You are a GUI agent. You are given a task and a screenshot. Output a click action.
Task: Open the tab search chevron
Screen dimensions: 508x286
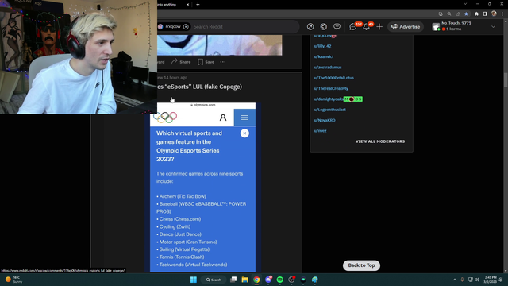tap(465, 4)
